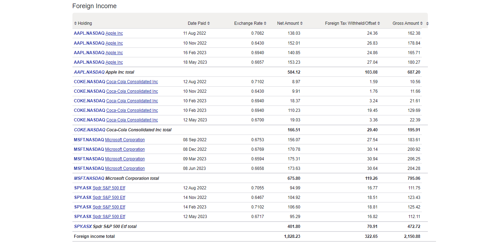Image resolution: width=490 pixels, height=246 pixels.
Task: Follow Microsoft Corporation link dated 08 Sep 2022
Action: tap(125, 139)
